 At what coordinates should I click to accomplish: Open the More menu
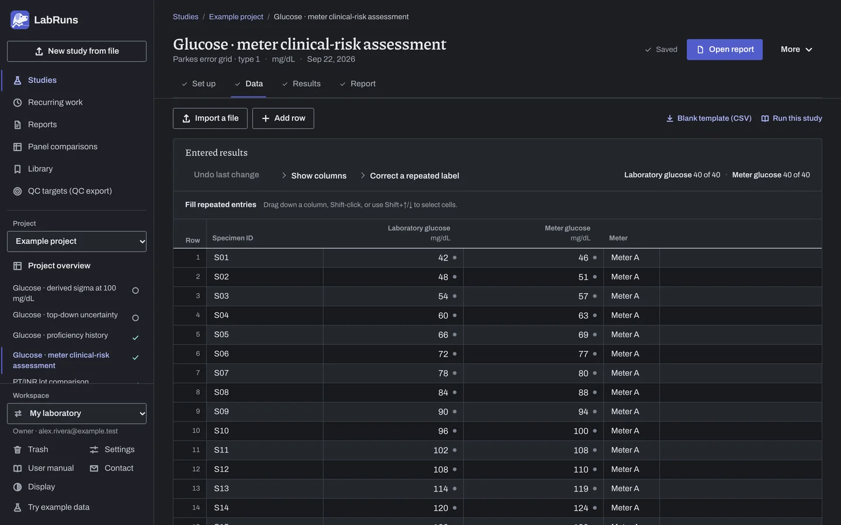[x=797, y=50]
